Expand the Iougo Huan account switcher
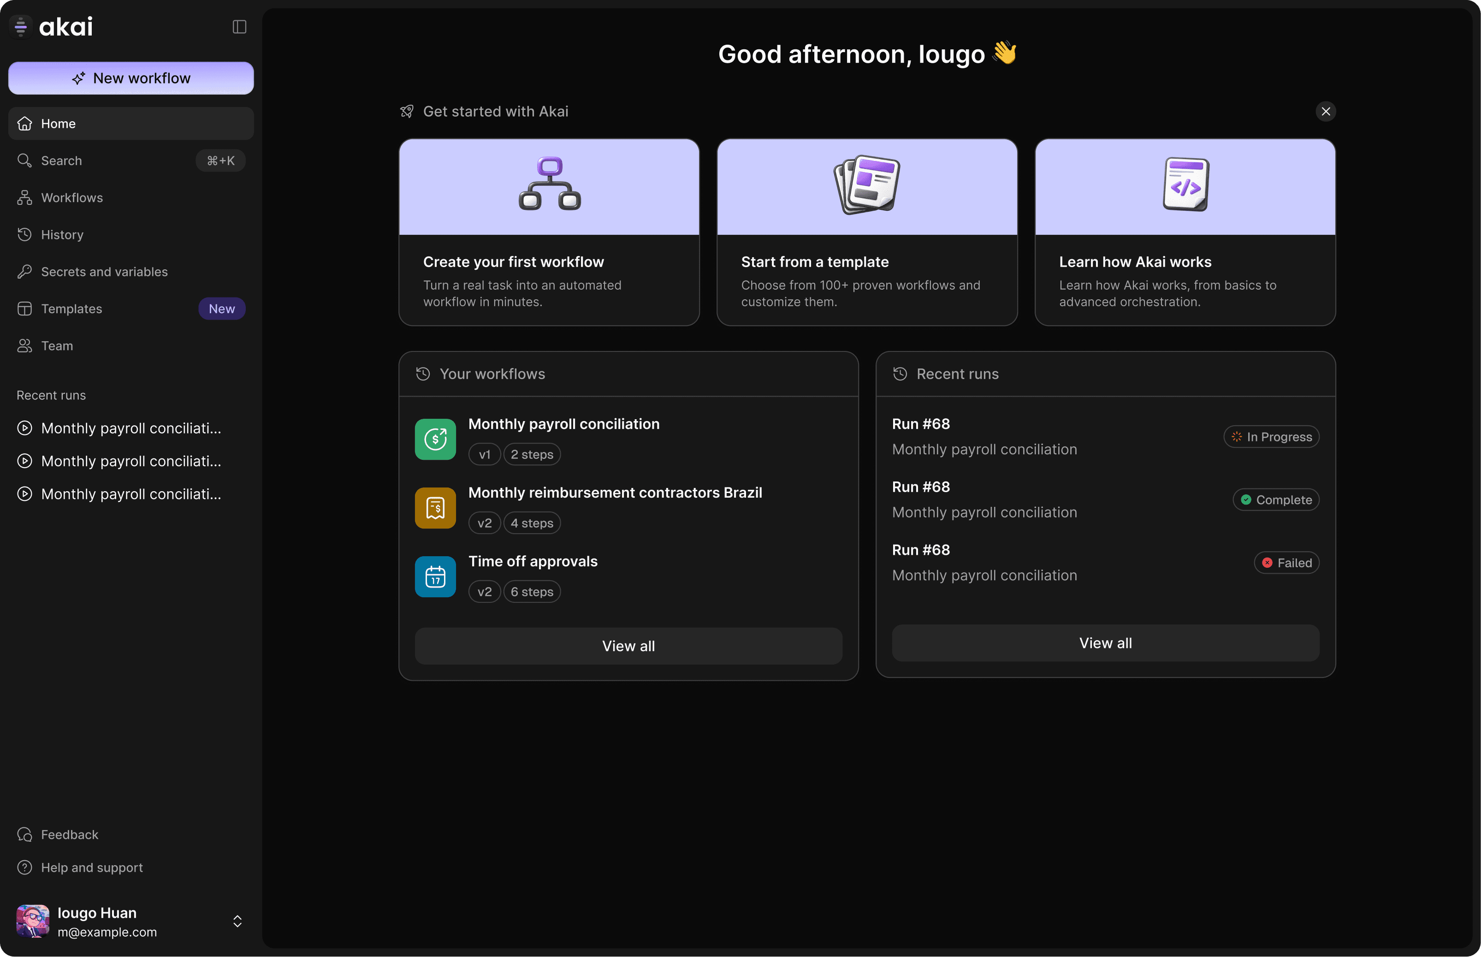1481x957 pixels. coord(237,921)
